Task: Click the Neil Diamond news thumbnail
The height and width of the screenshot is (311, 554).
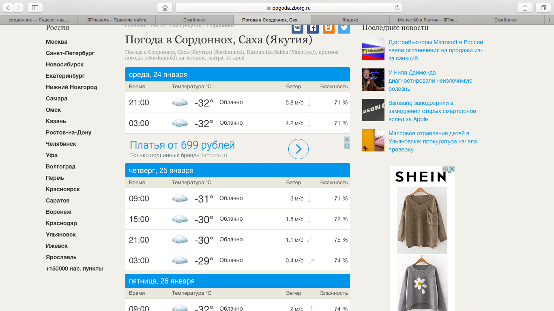Action: point(373,79)
